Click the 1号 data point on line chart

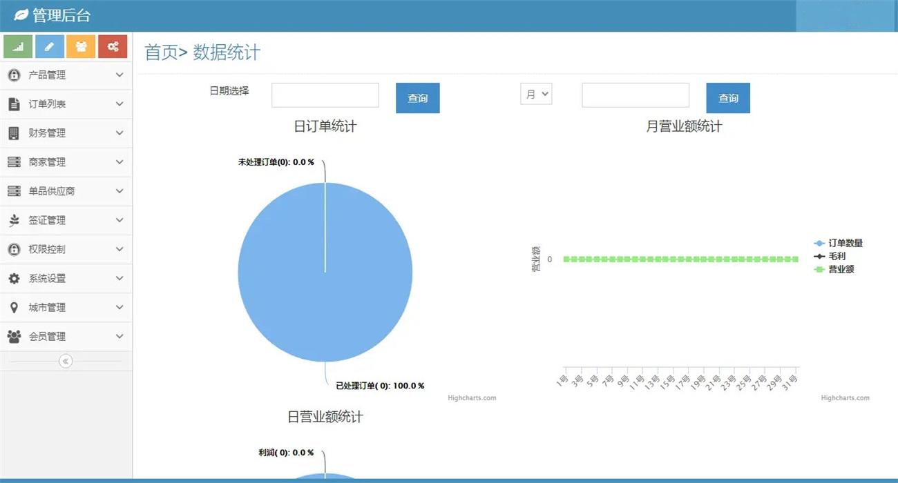pos(567,259)
